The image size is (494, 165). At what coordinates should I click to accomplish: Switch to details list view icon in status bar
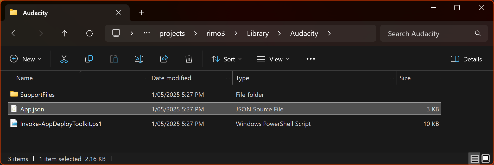pos(474,158)
